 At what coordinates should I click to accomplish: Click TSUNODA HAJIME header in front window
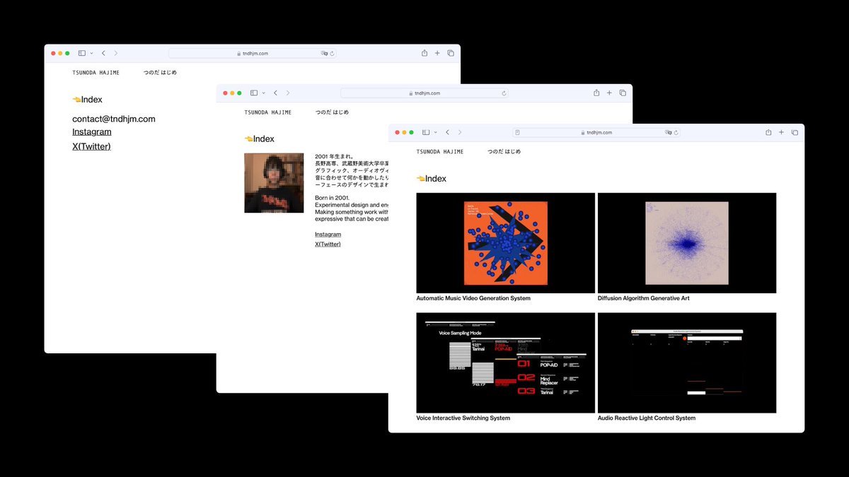440,152
